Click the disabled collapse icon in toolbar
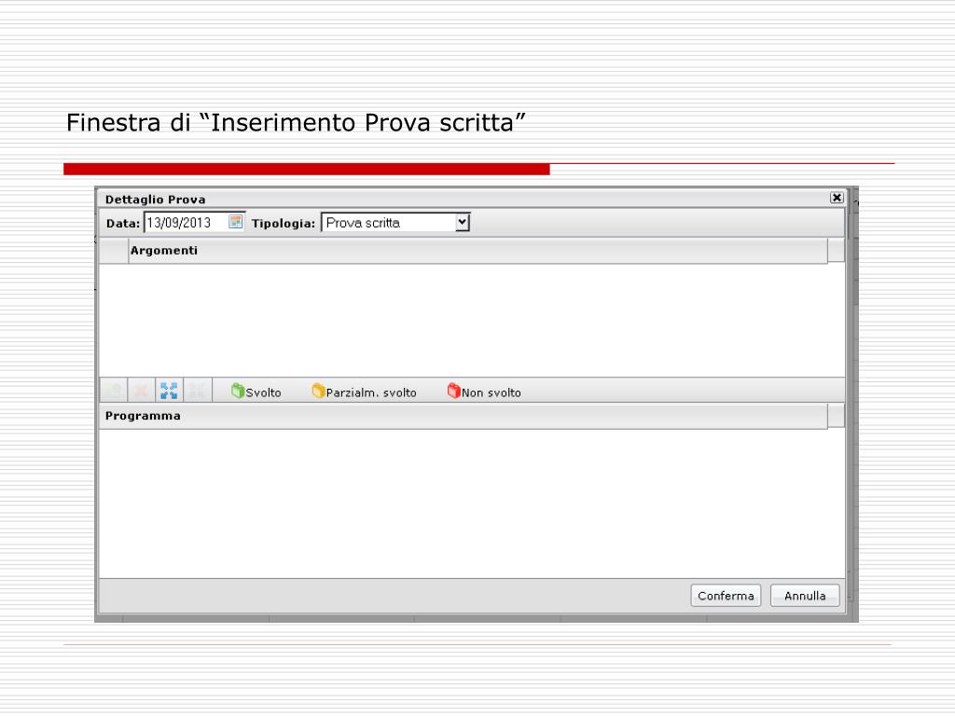Screen dimensions: 955x716 [x=197, y=391]
